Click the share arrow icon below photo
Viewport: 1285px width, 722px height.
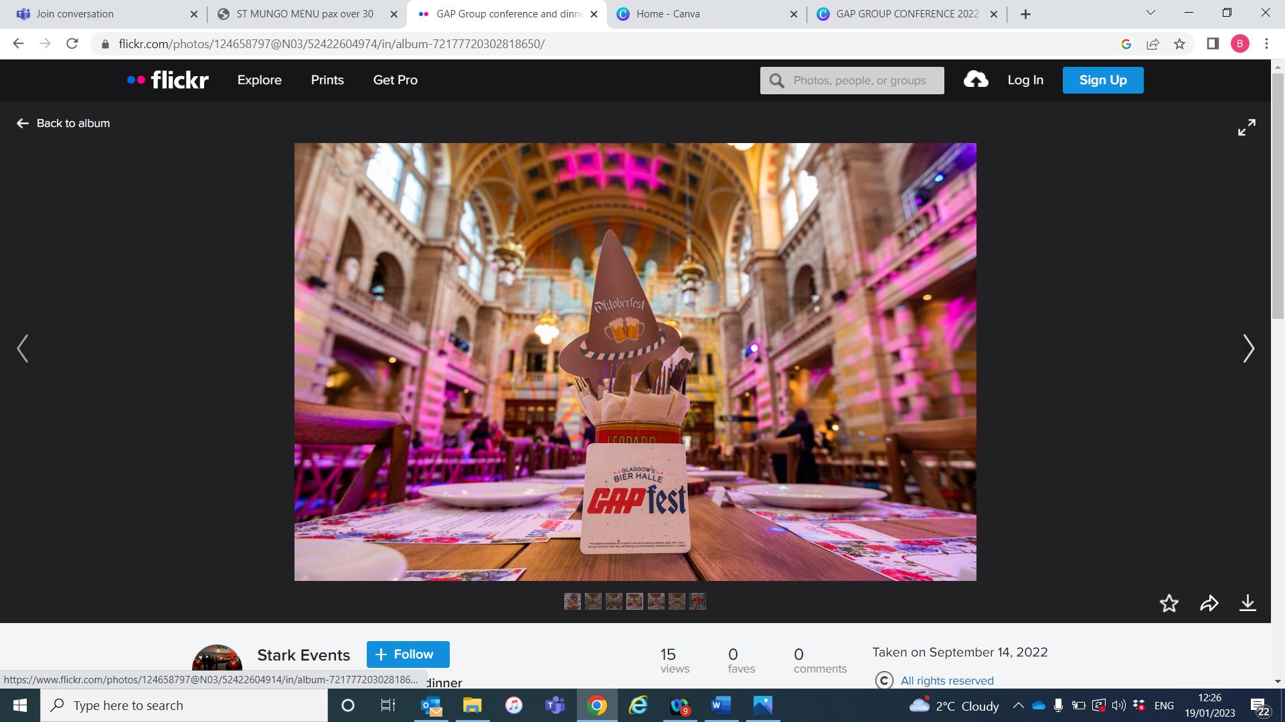point(1209,604)
